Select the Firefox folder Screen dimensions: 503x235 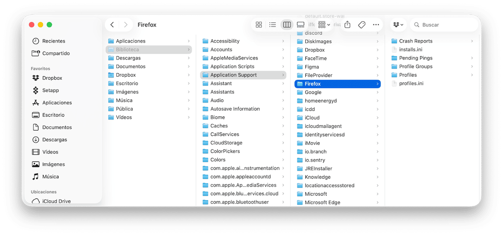(x=338, y=84)
